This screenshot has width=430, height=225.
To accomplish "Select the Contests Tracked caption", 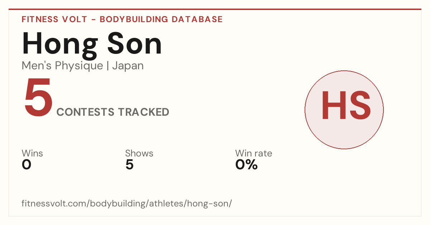I will tap(113, 112).
